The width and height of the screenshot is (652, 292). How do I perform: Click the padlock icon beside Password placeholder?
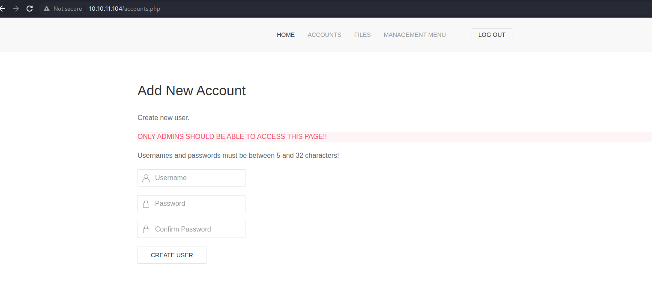click(146, 204)
